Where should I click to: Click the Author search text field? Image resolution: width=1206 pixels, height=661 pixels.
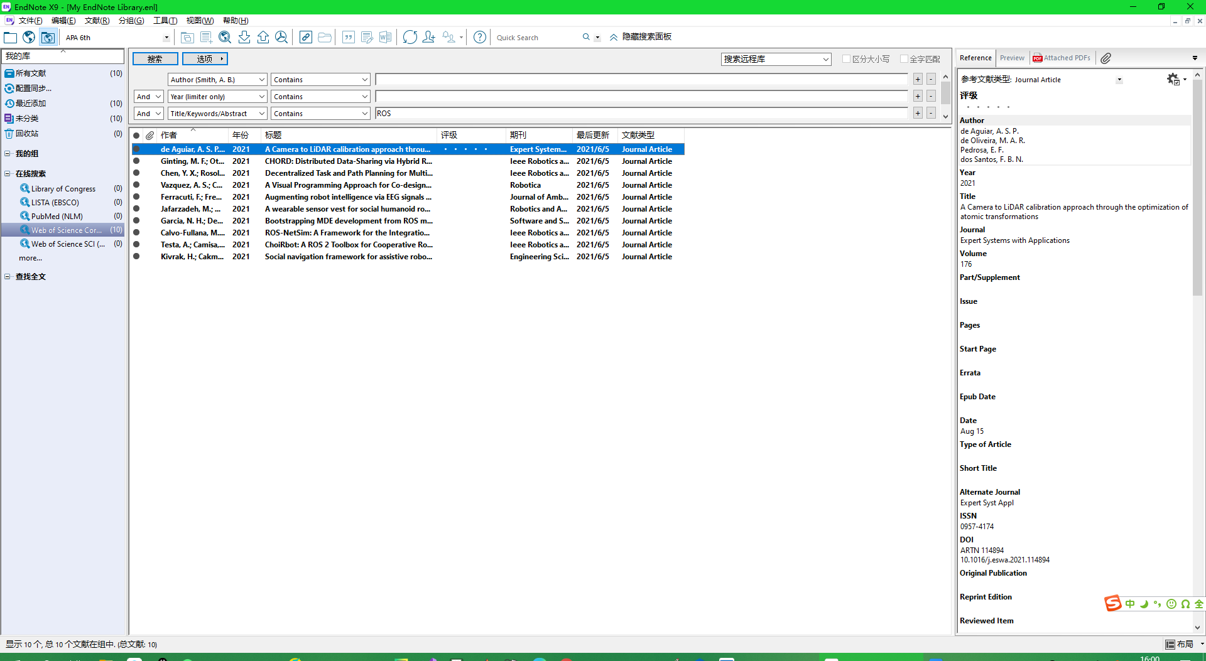[x=641, y=80]
